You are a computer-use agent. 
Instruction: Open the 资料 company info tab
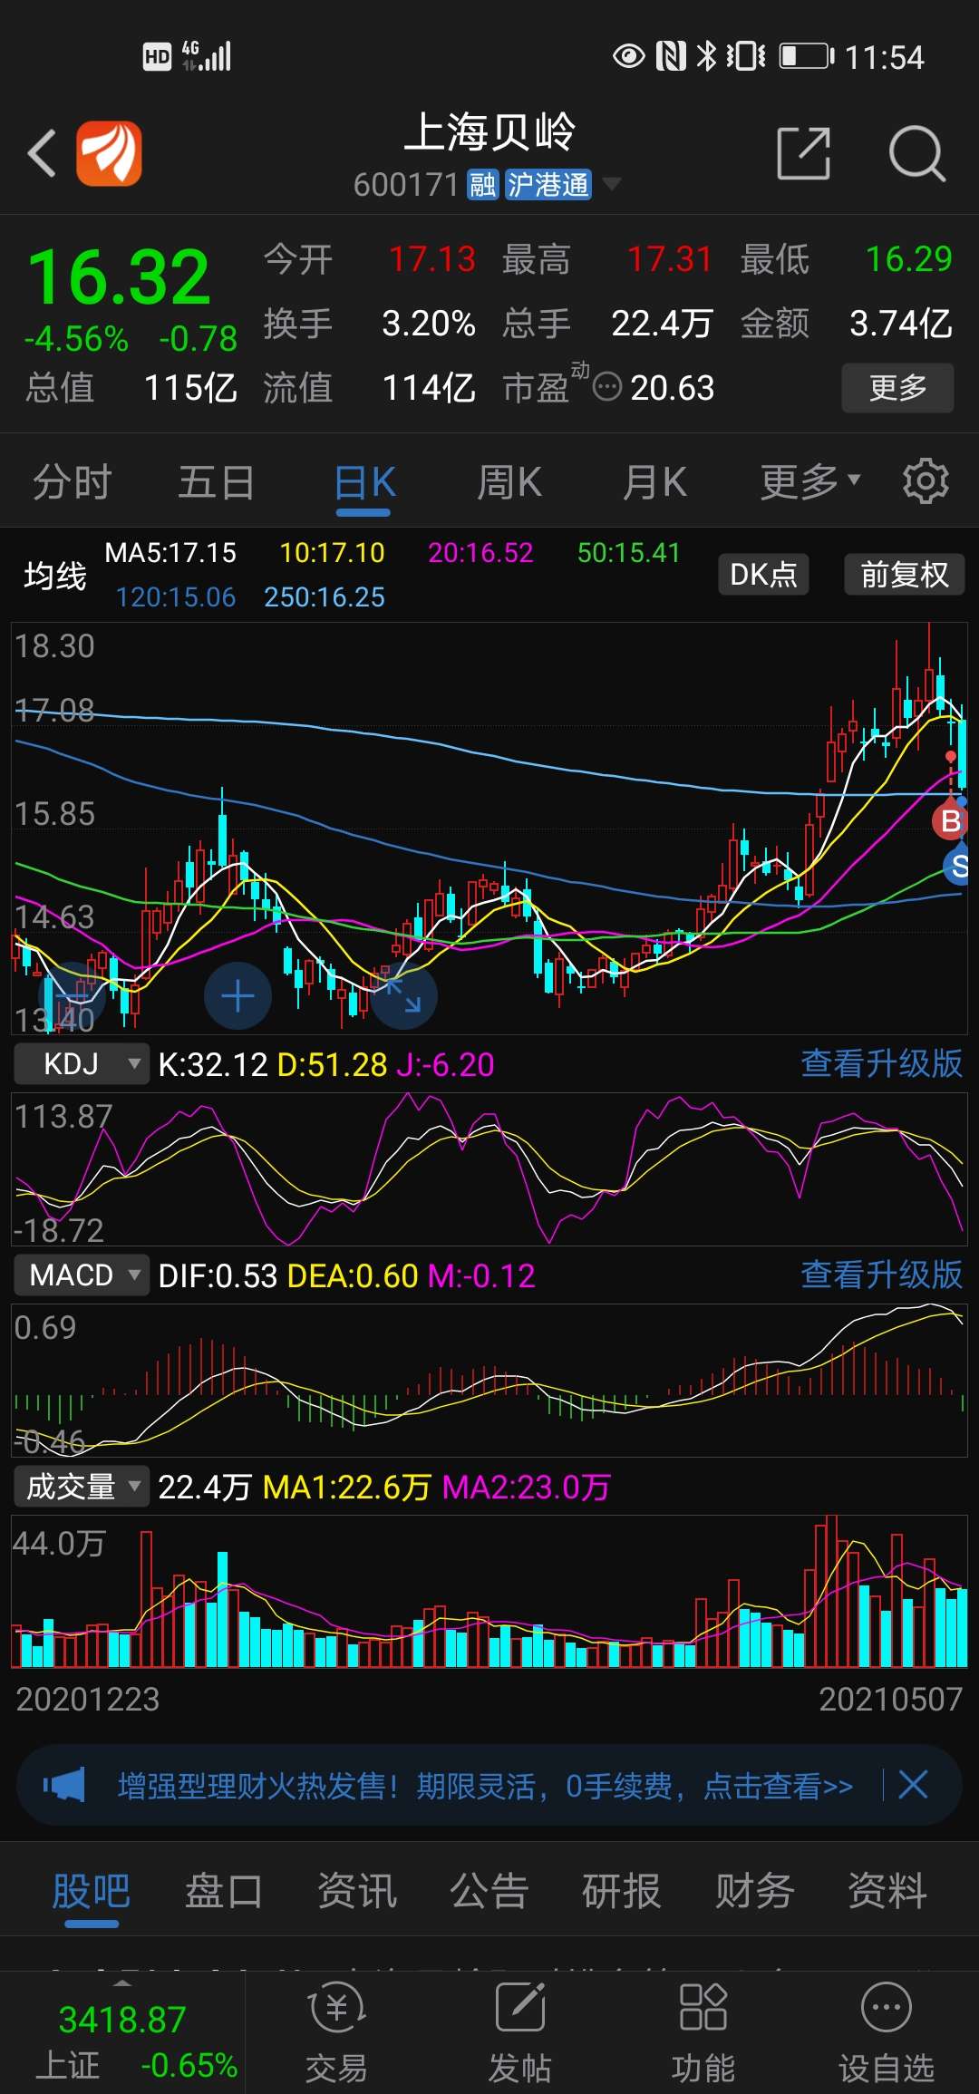pos(887,1891)
